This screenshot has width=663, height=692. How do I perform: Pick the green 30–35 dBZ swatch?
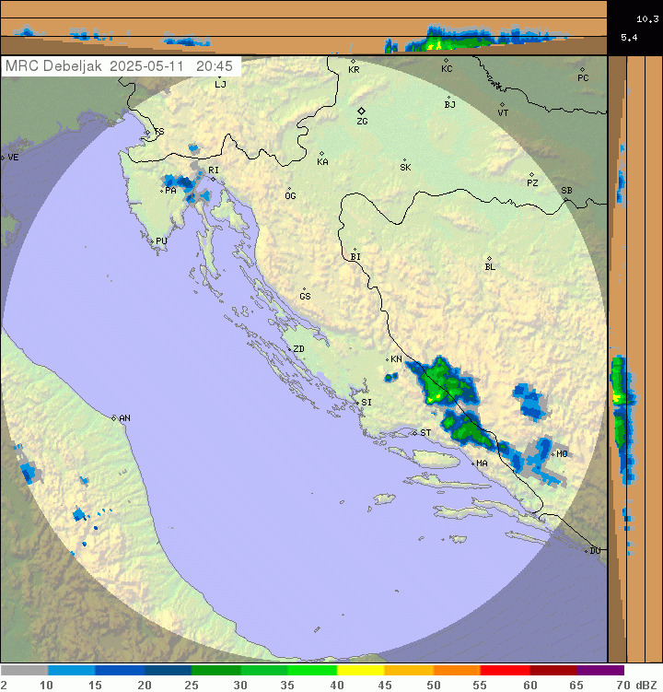(x=263, y=671)
